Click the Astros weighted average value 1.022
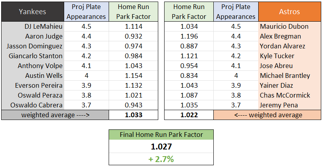 point(189,115)
